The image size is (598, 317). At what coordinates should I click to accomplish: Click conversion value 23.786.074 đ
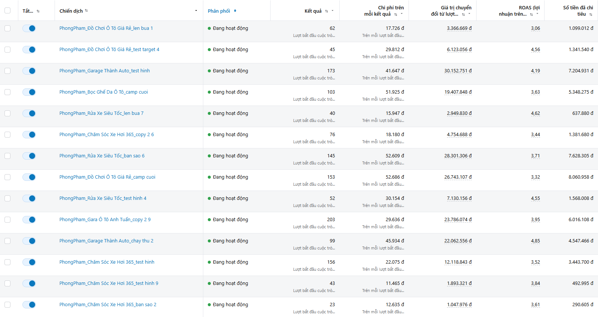[x=458, y=220]
